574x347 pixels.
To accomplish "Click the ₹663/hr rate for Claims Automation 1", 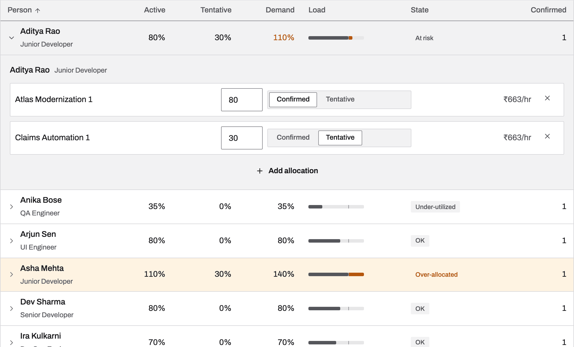I will click(x=517, y=138).
